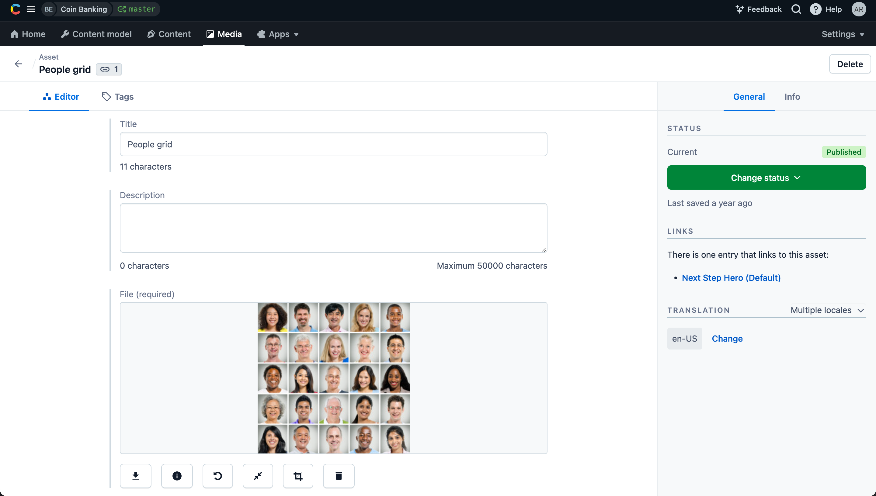Click the Next Step Hero (Default) entry link
This screenshot has height=496, width=876.
click(x=731, y=277)
